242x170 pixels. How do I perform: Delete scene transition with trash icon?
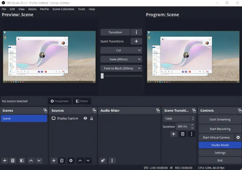pyautogui.click(x=183, y=134)
